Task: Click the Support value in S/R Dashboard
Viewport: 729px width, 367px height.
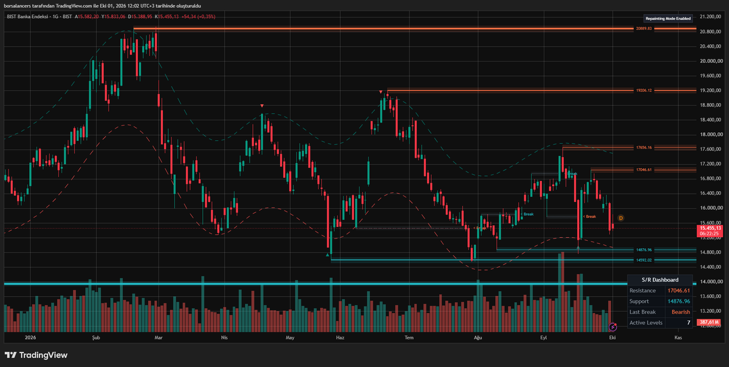Action: [679, 301]
